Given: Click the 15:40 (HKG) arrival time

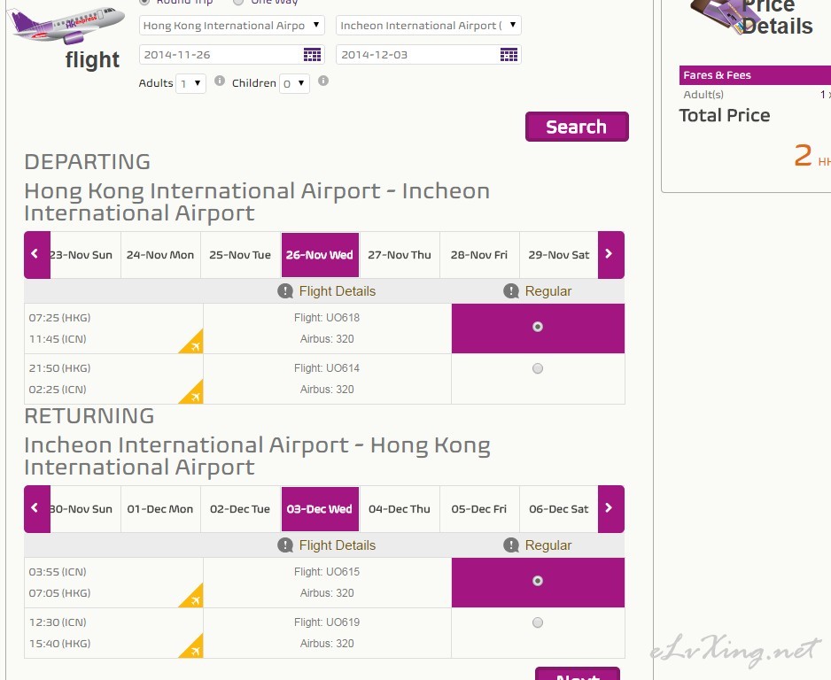Looking at the screenshot, I should (x=60, y=644).
